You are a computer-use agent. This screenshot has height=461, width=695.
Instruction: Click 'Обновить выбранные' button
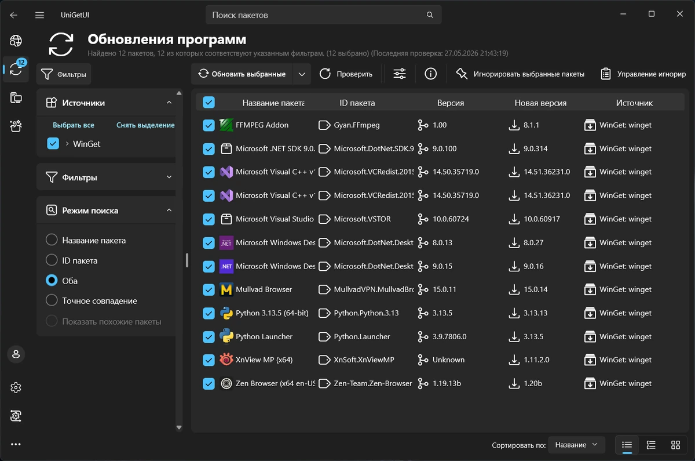point(242,74)
